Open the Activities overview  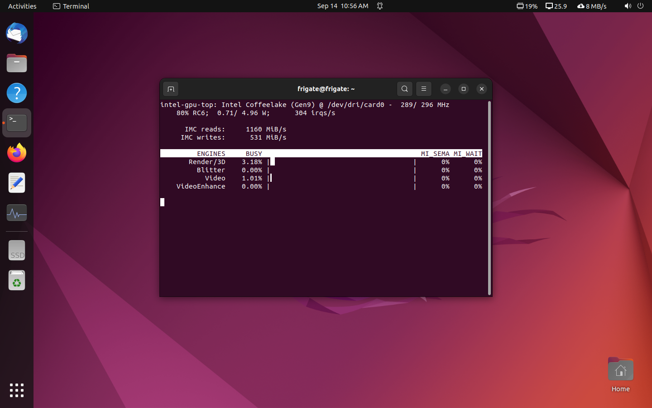(21, 6)
